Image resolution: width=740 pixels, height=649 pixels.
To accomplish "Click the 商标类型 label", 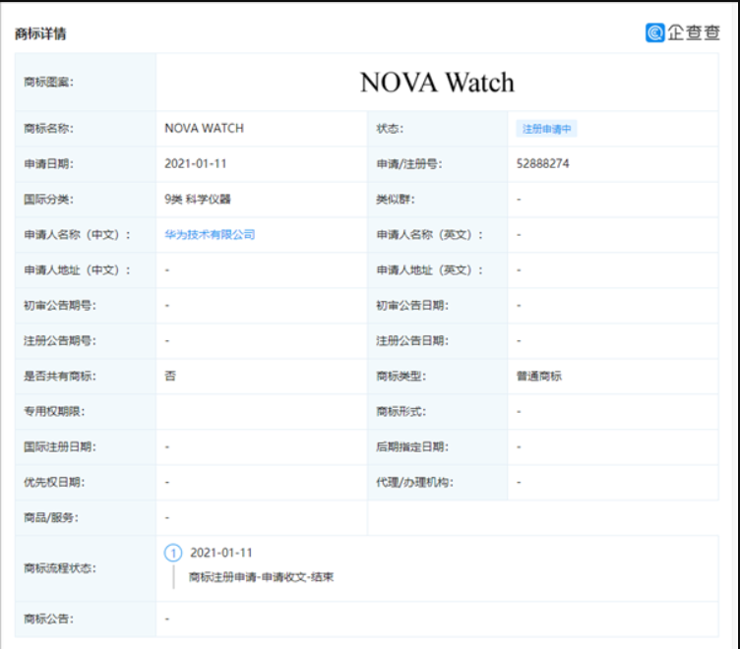I will point(401,376).
